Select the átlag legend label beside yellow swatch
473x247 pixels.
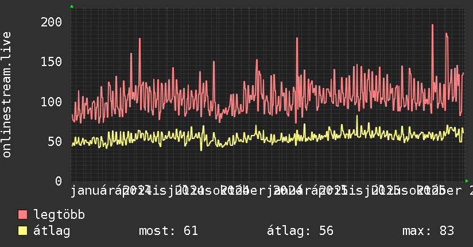[52, 231]
